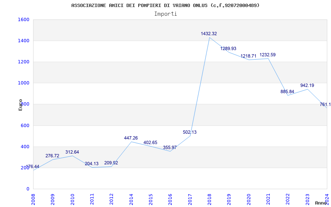Click y-axis value 1400
The width and height of the screenshot is (331, 207).
pyautogui.click(x=24, y=41)
